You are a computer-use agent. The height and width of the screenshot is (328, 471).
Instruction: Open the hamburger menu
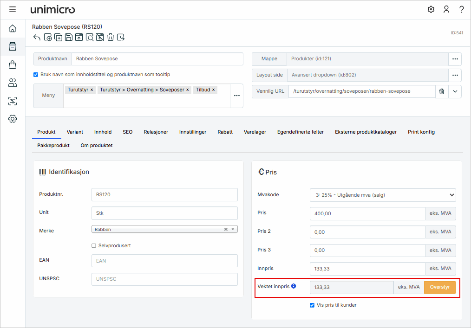tap(13, 9)
